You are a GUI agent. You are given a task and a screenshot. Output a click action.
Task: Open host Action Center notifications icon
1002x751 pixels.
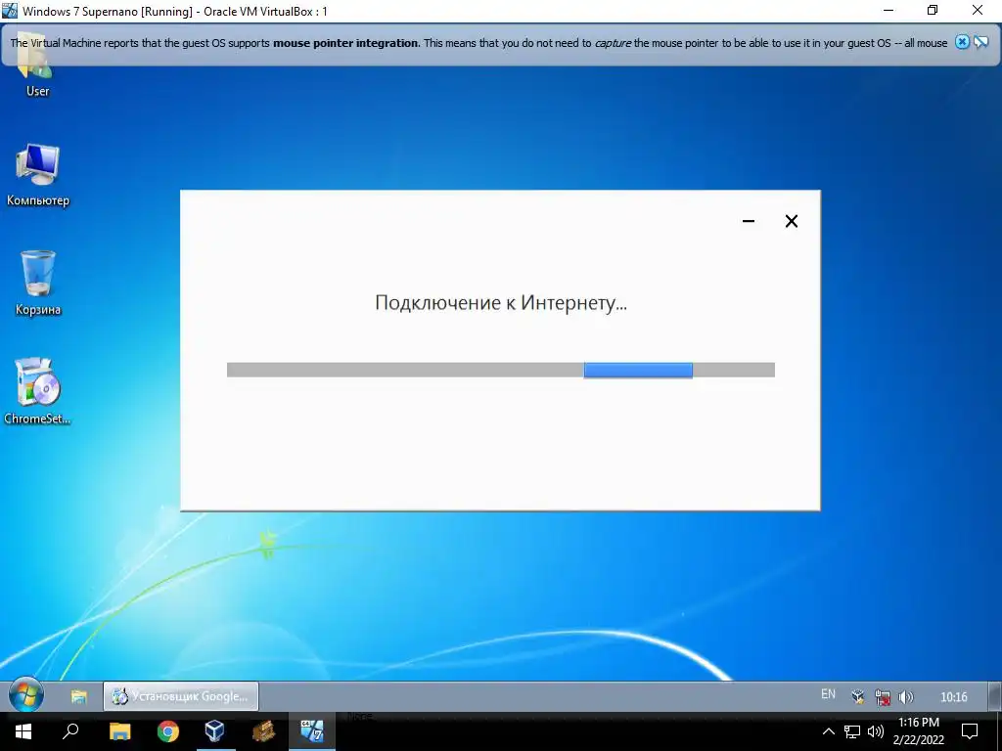pyautogui.click(x=970, y=731)
